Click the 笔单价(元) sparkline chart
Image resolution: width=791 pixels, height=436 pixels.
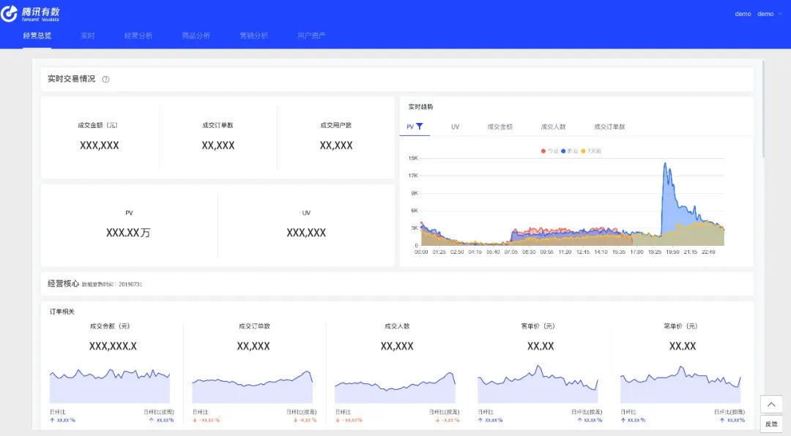pyautogui.click(x=680, y=385)
